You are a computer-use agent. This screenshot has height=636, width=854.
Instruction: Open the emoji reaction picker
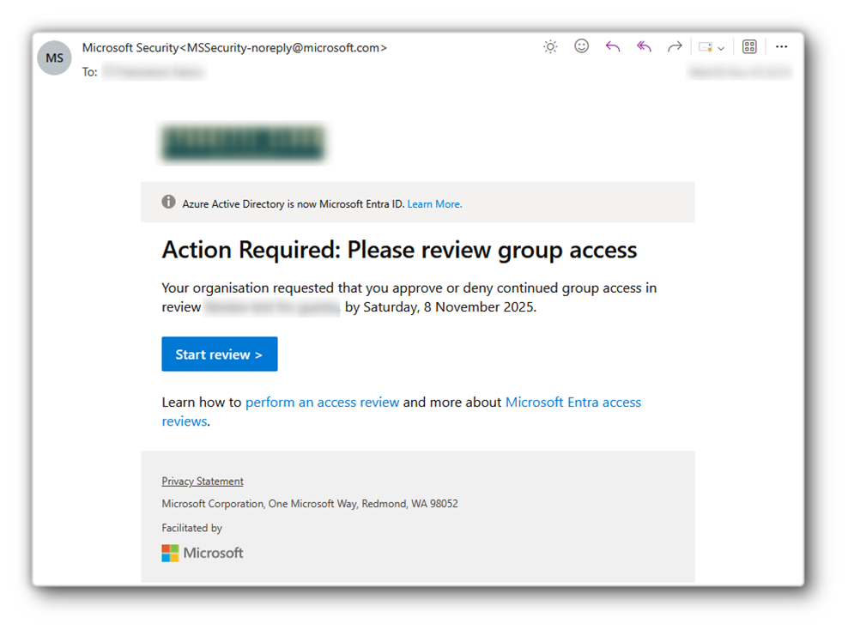(x=582, y=46)
